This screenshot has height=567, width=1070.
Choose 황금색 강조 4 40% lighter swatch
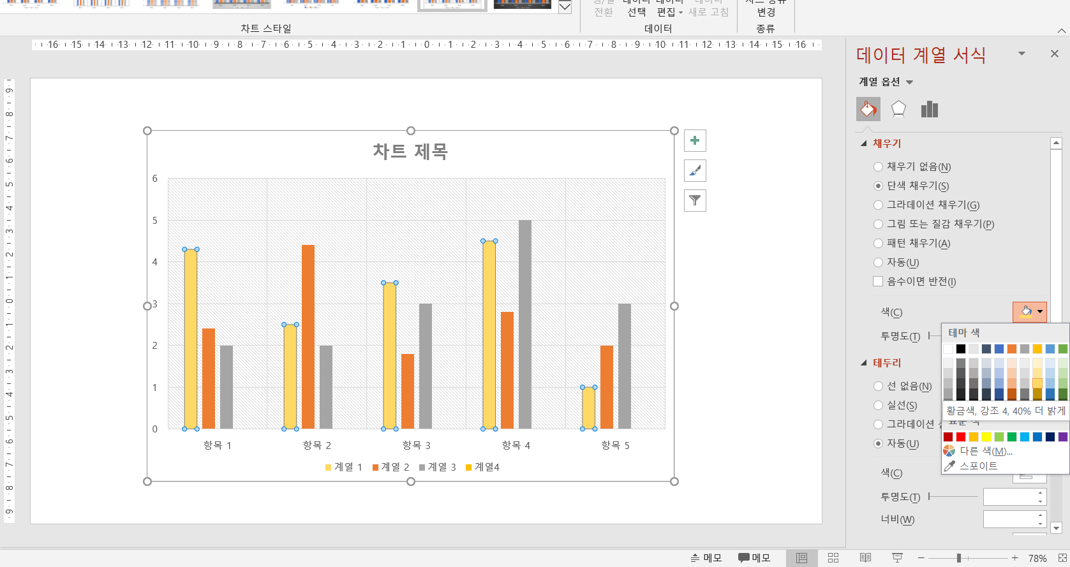pos(1037,383)
